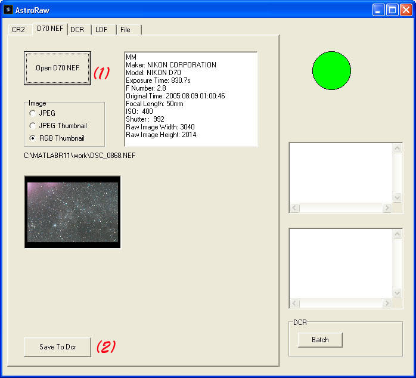Maximize the AstroRaw window
This screenshot has width=416, height=378.
(x=392, y=10)
